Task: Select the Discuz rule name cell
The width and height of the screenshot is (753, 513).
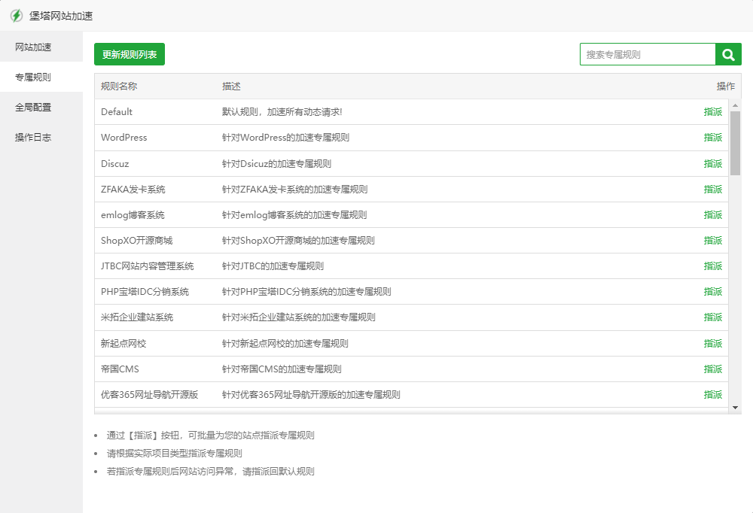Action: click(x=114, y=164)
